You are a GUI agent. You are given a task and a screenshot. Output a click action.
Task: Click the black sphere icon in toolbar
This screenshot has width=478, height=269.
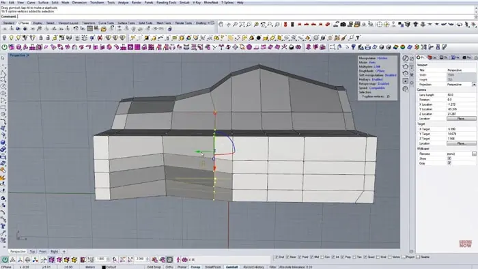(x=259, y=38)
